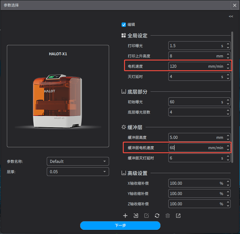Decrease X轴收缩补偿 with the down arrow

pos(228,185)
